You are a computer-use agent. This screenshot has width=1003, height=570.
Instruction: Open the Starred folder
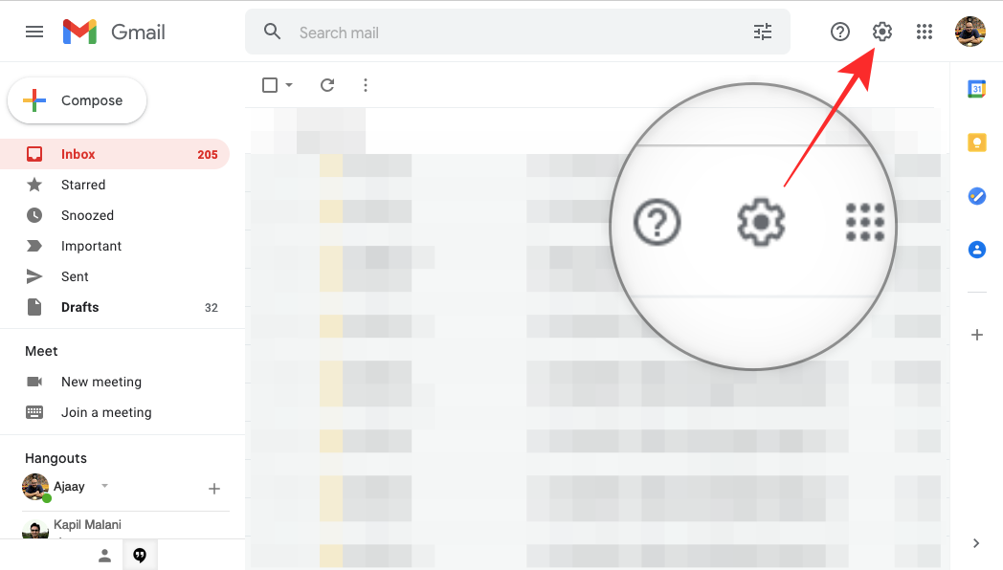pos(115,185)
